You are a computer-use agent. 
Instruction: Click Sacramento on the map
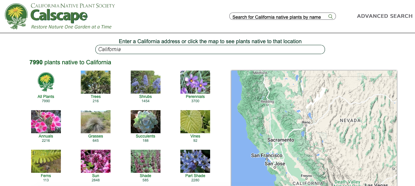[281, 140]
